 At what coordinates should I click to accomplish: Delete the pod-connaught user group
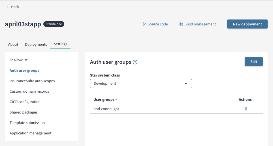[x=246, y=109]
